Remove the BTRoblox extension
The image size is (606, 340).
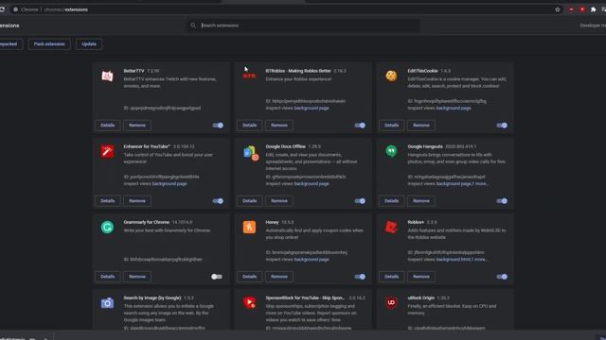point(279,126)
